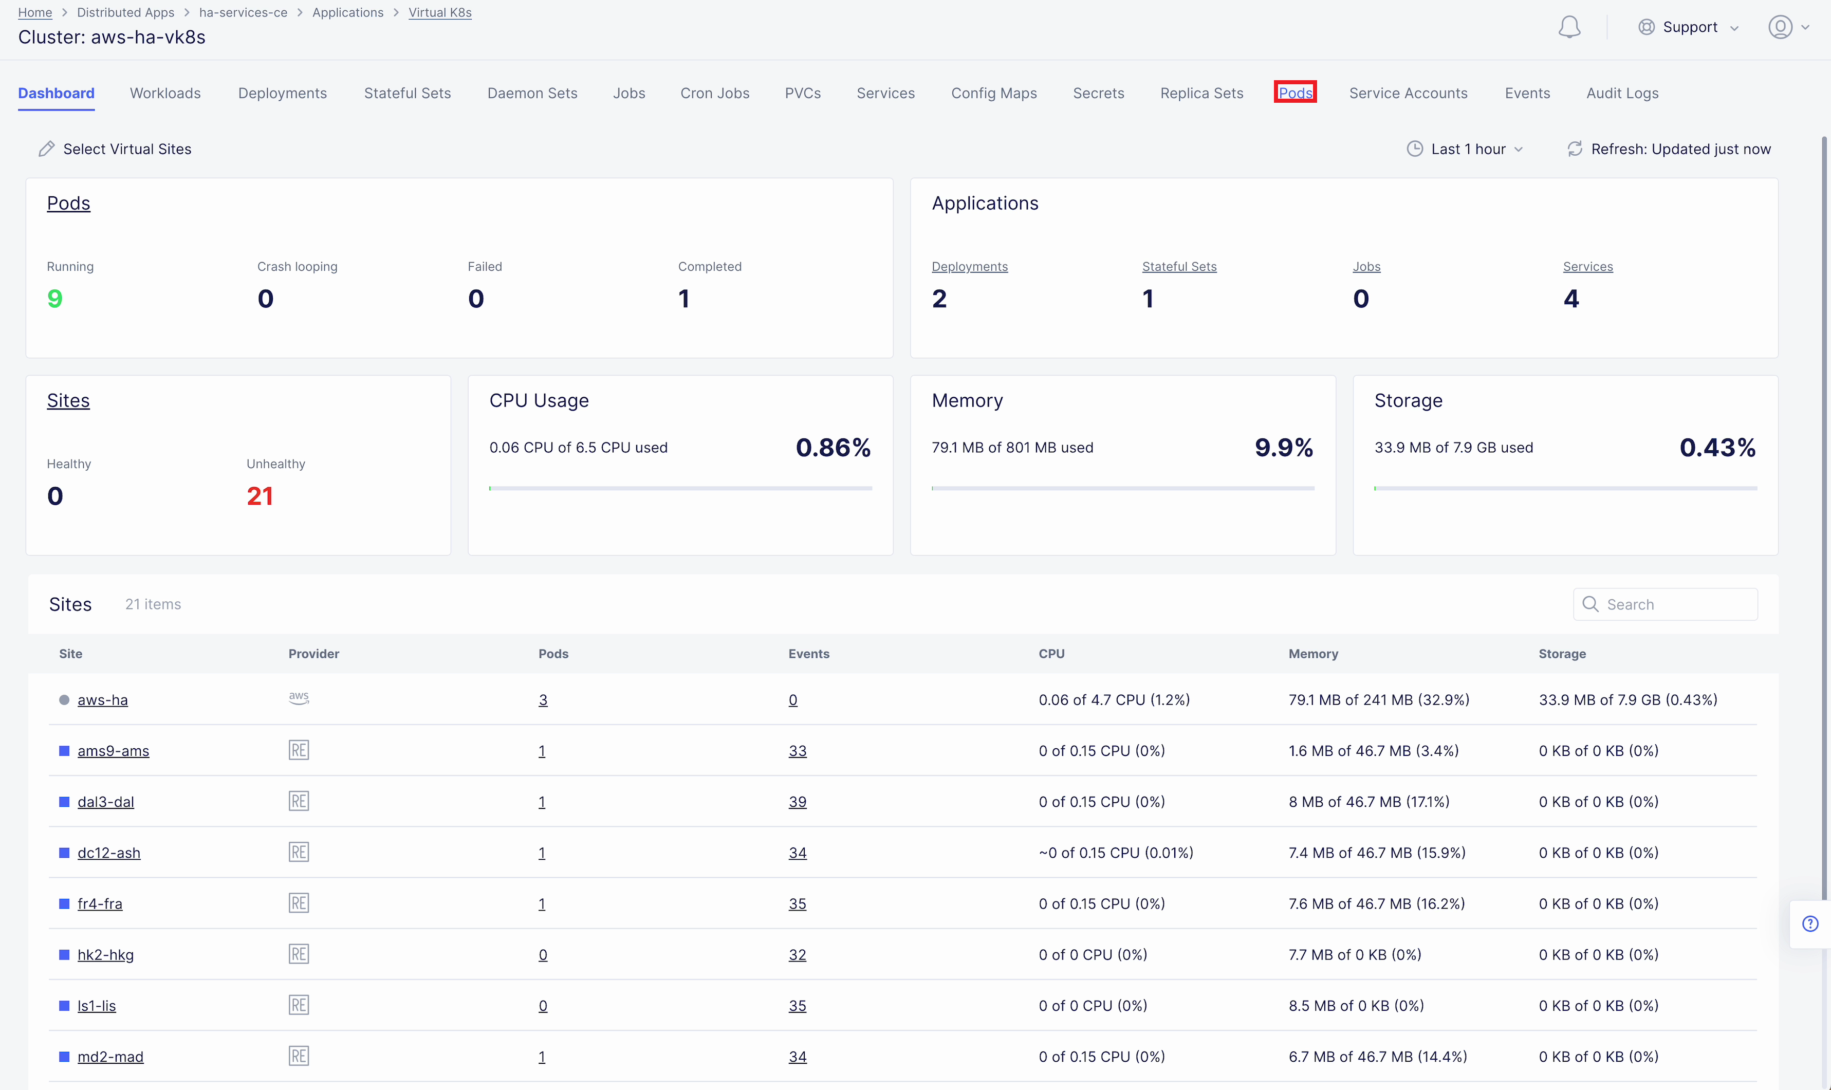This screenshot has height=1090, width=1831.
Task: Click the pencil icon for Select Virtual Sites
Action: click(x=46, y=149)
